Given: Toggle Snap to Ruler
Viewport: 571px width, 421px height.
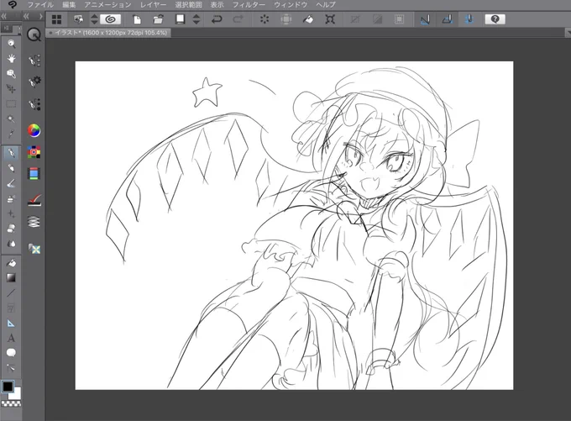Looking at the screenshot, I should 426,19.
